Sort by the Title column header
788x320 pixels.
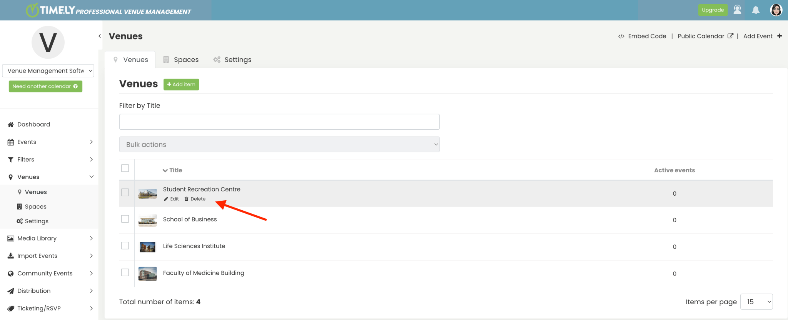click(x=172, y=170)
